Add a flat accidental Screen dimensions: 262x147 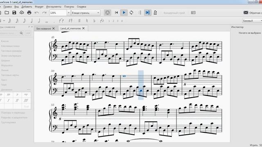click(x=94, y=21)
